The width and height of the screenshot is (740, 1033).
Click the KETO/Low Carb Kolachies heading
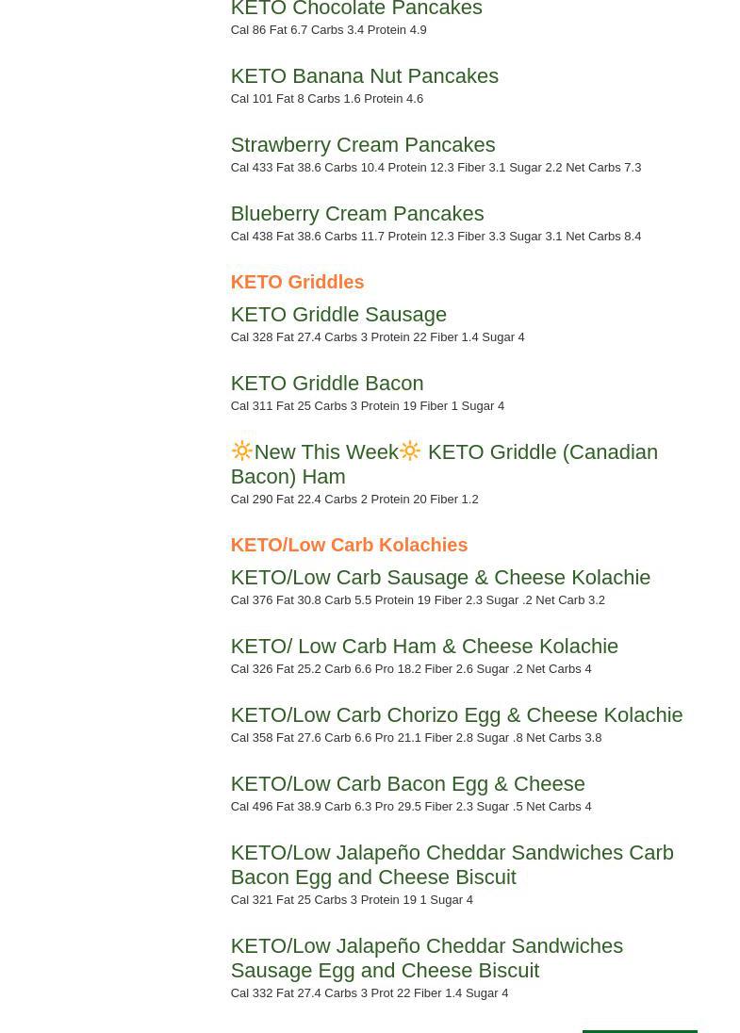tap(349, 545)
